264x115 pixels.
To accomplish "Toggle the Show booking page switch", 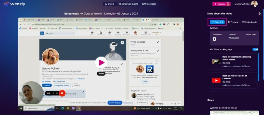I will coord(255,49).
